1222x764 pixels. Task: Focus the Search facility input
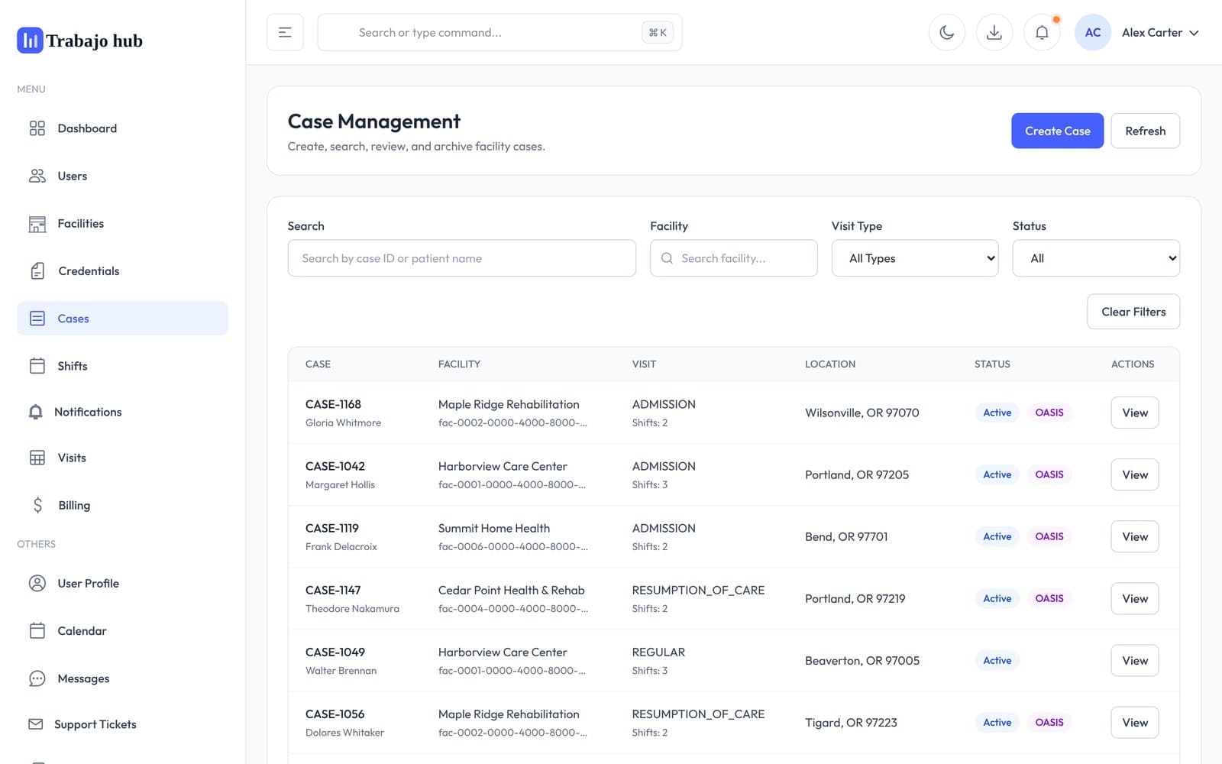(733, 258)
